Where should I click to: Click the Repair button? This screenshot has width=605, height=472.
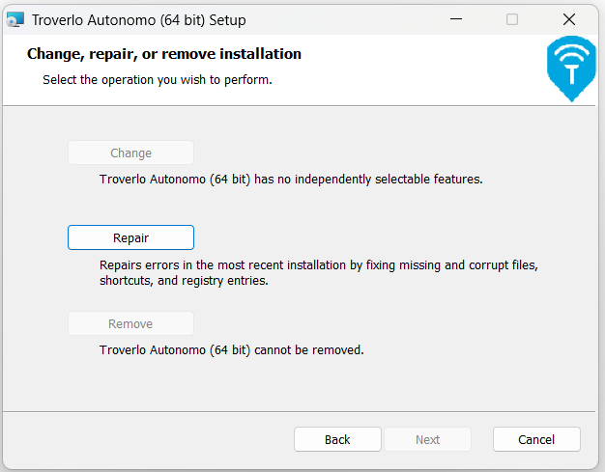coord(130,237)
